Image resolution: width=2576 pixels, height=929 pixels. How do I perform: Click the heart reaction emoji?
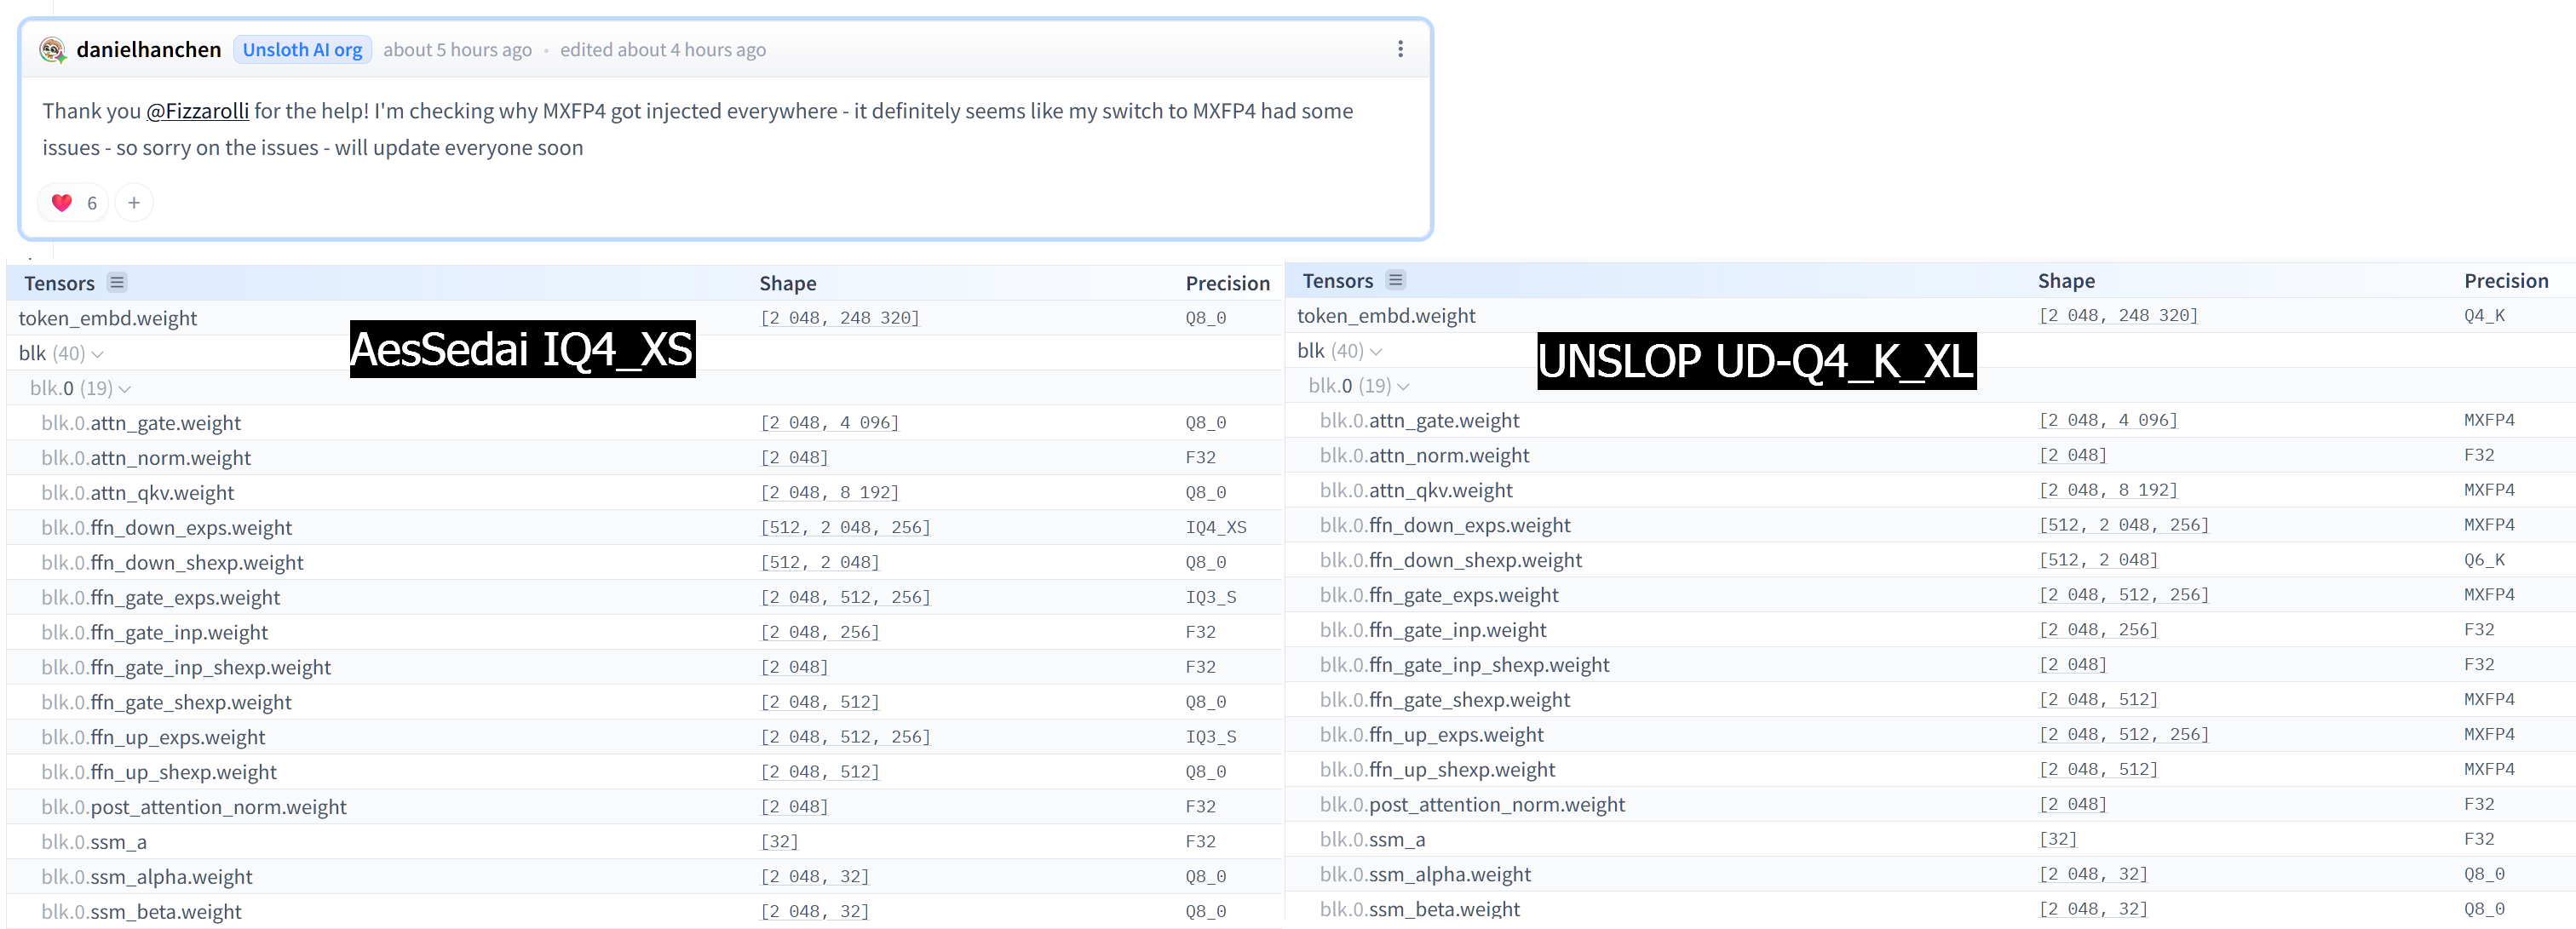tap(62, 203)
